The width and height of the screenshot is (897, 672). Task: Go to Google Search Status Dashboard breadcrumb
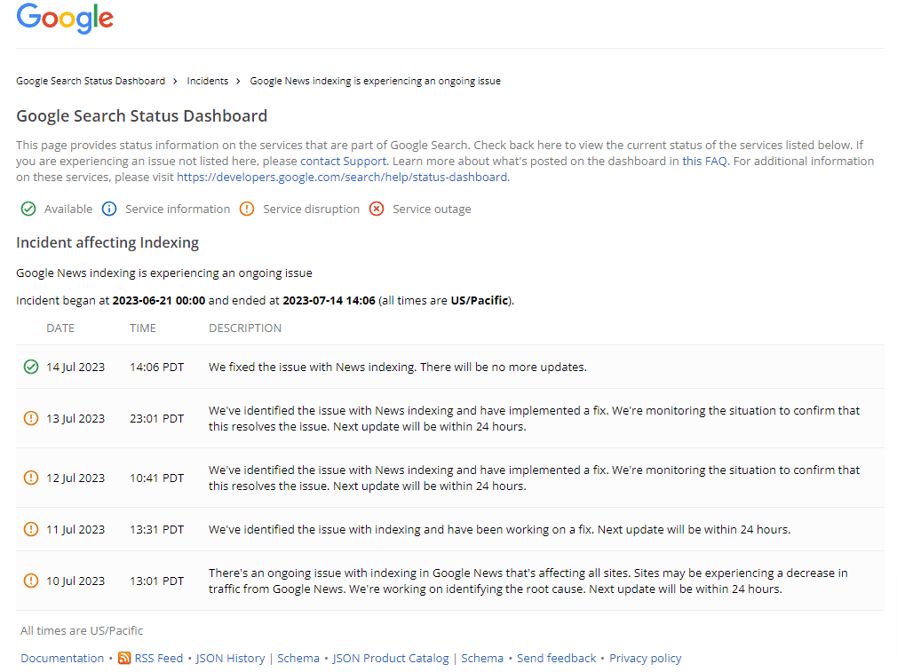91,81
